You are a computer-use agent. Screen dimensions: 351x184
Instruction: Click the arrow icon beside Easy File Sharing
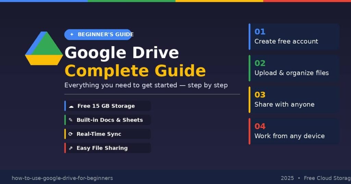(71, 148)
